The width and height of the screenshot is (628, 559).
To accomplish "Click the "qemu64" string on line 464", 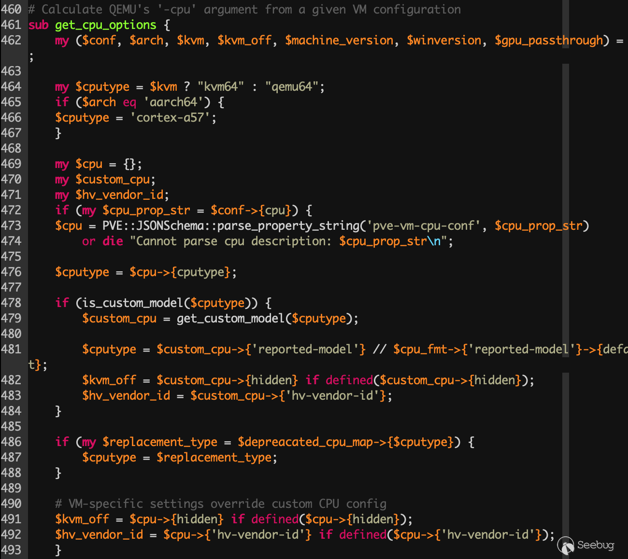I will 292,87.
